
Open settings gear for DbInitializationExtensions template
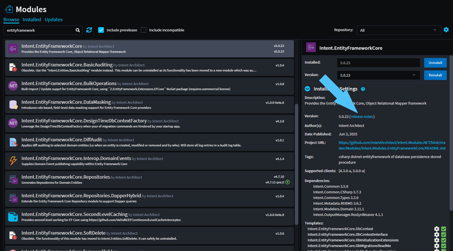(x=437, y=240)
